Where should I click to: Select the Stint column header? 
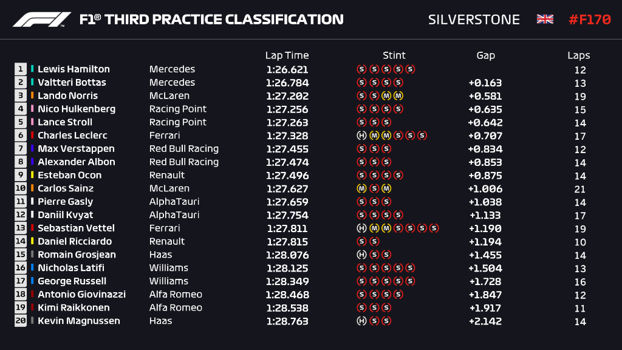point(394,55)
